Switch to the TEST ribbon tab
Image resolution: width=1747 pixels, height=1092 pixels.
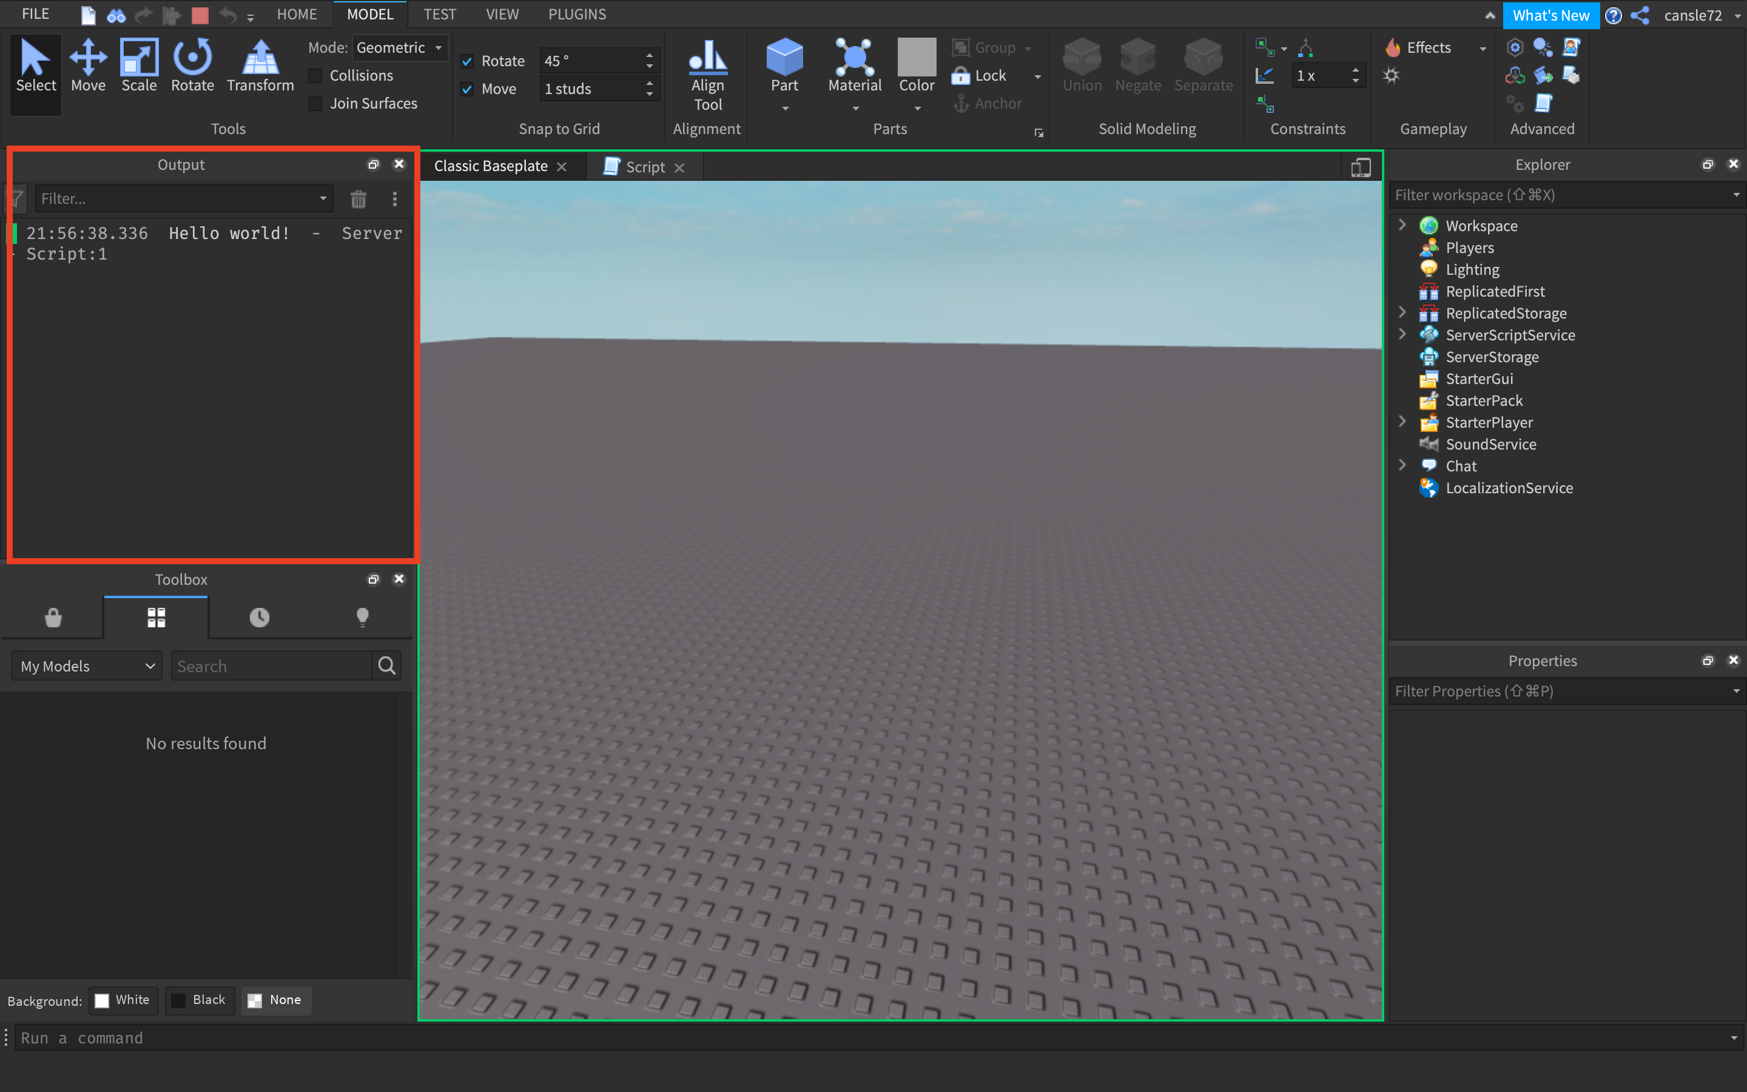click(x=439, y=15)
